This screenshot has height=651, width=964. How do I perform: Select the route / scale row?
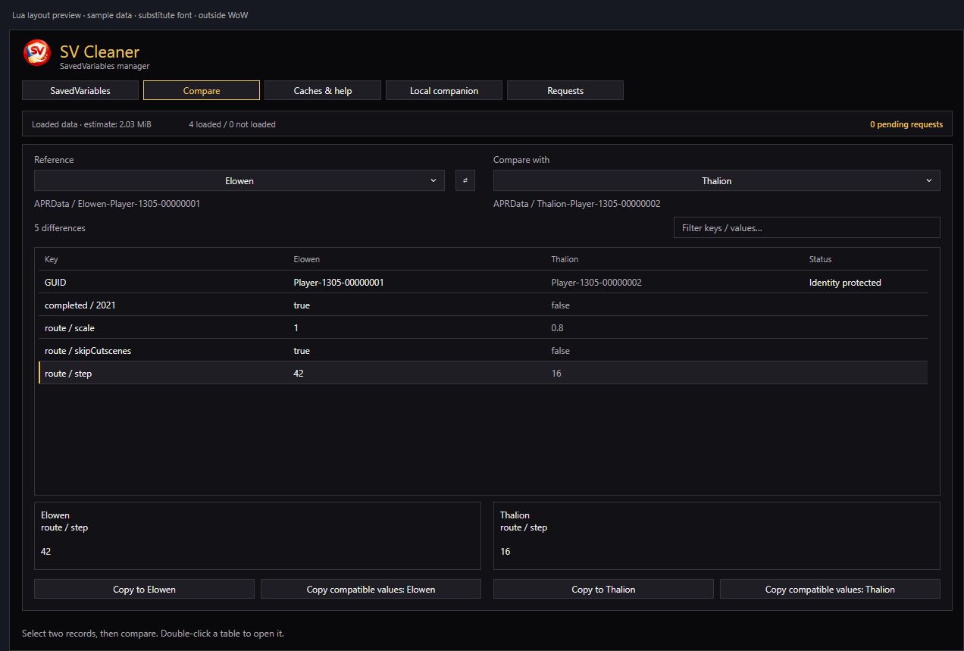[483, 327]
